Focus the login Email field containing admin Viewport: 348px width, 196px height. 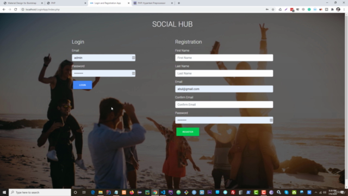coord(104,58)
